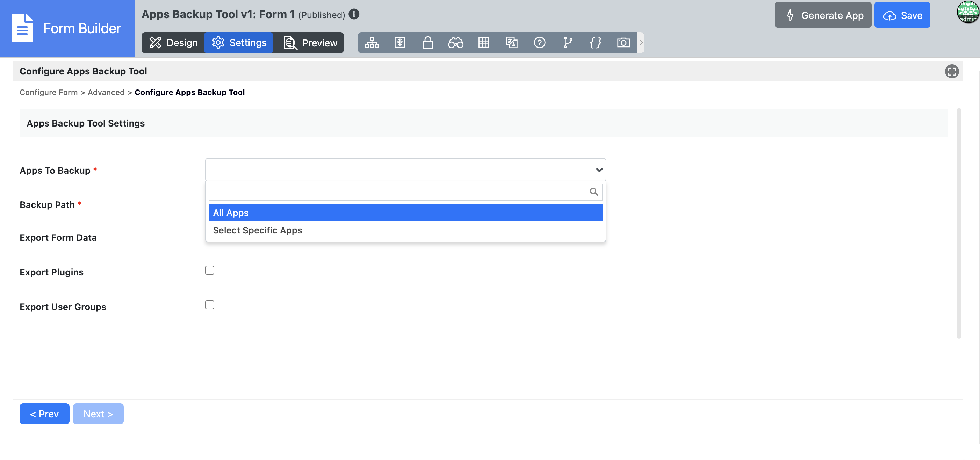
Task: Click the curly braces JSON icon
Action: tap(596, 43)
